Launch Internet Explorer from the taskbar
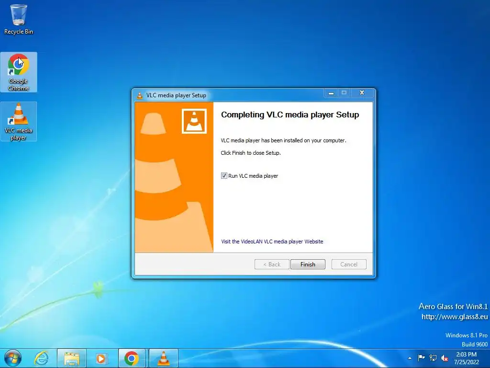Image resolution: width=490 pixels, height=368 pixels. pyautogui.click(x=41, y=358)
